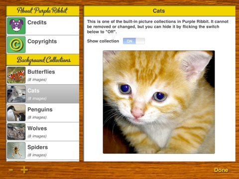Click the minus icon to remove collection
The image size is (239, 179).
click(x=11, y=170)
